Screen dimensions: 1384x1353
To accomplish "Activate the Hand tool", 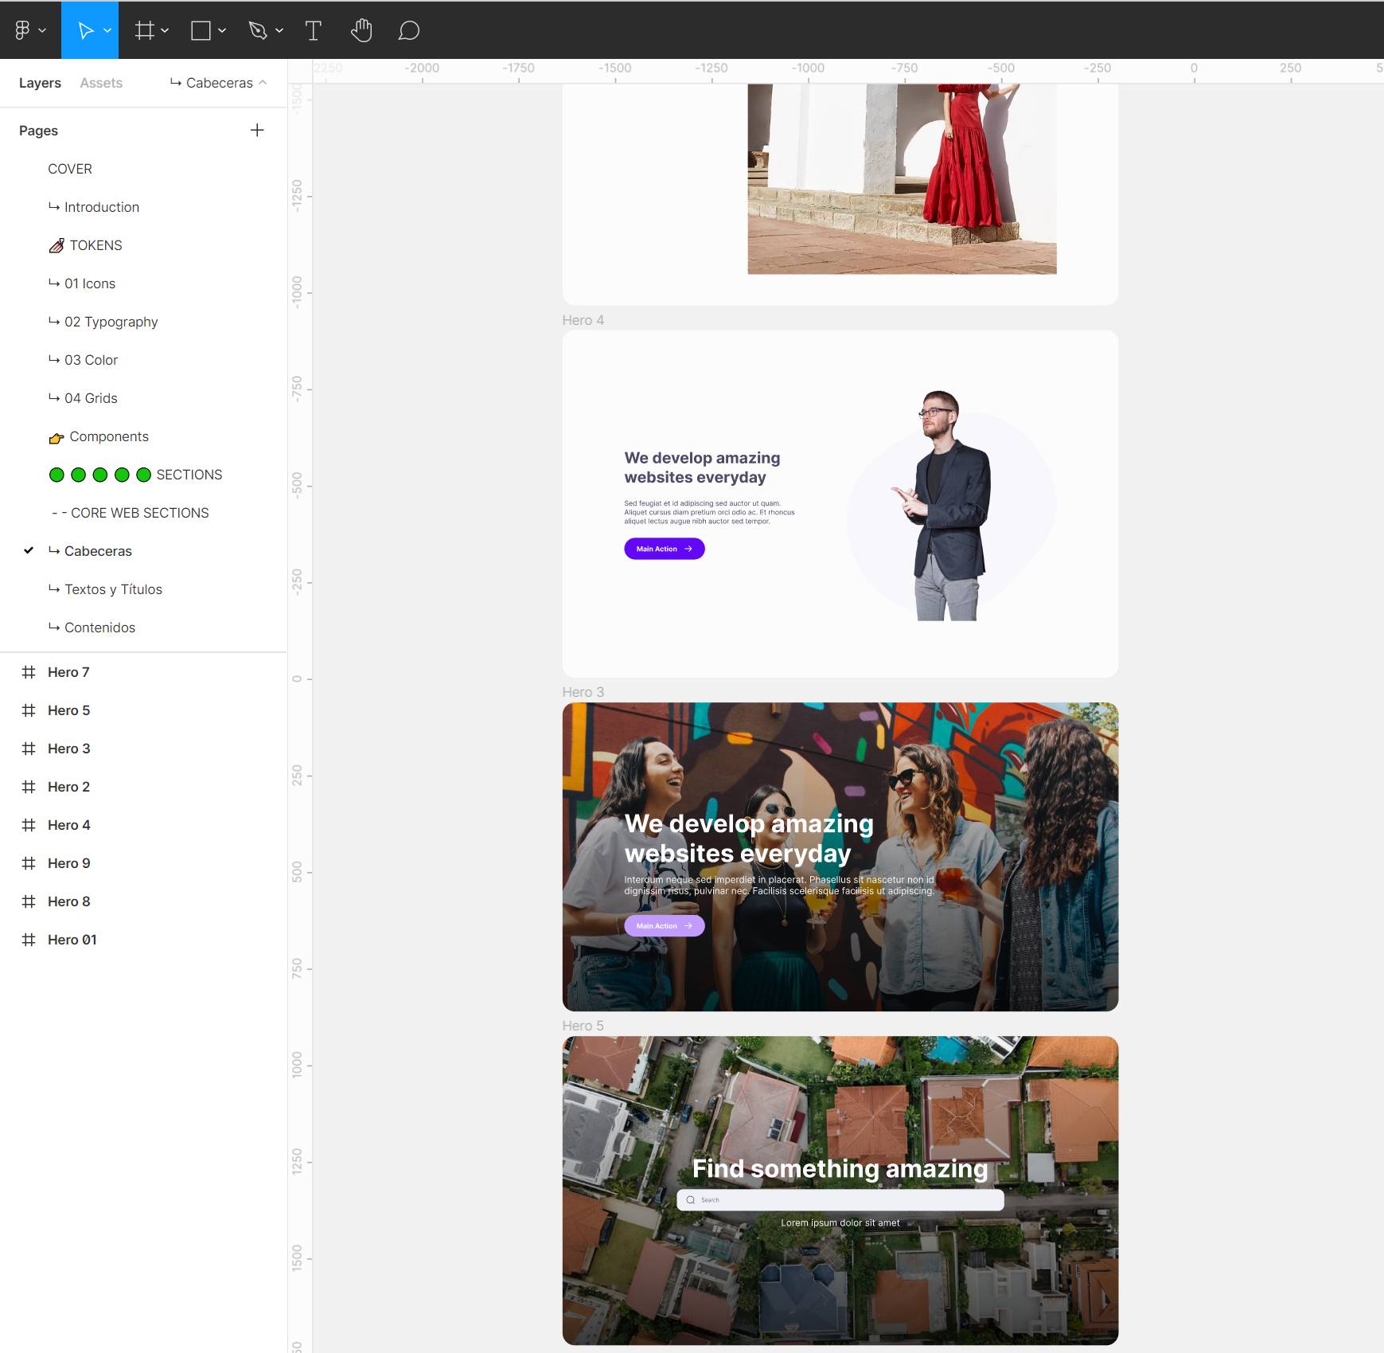I will click(361, 30).
